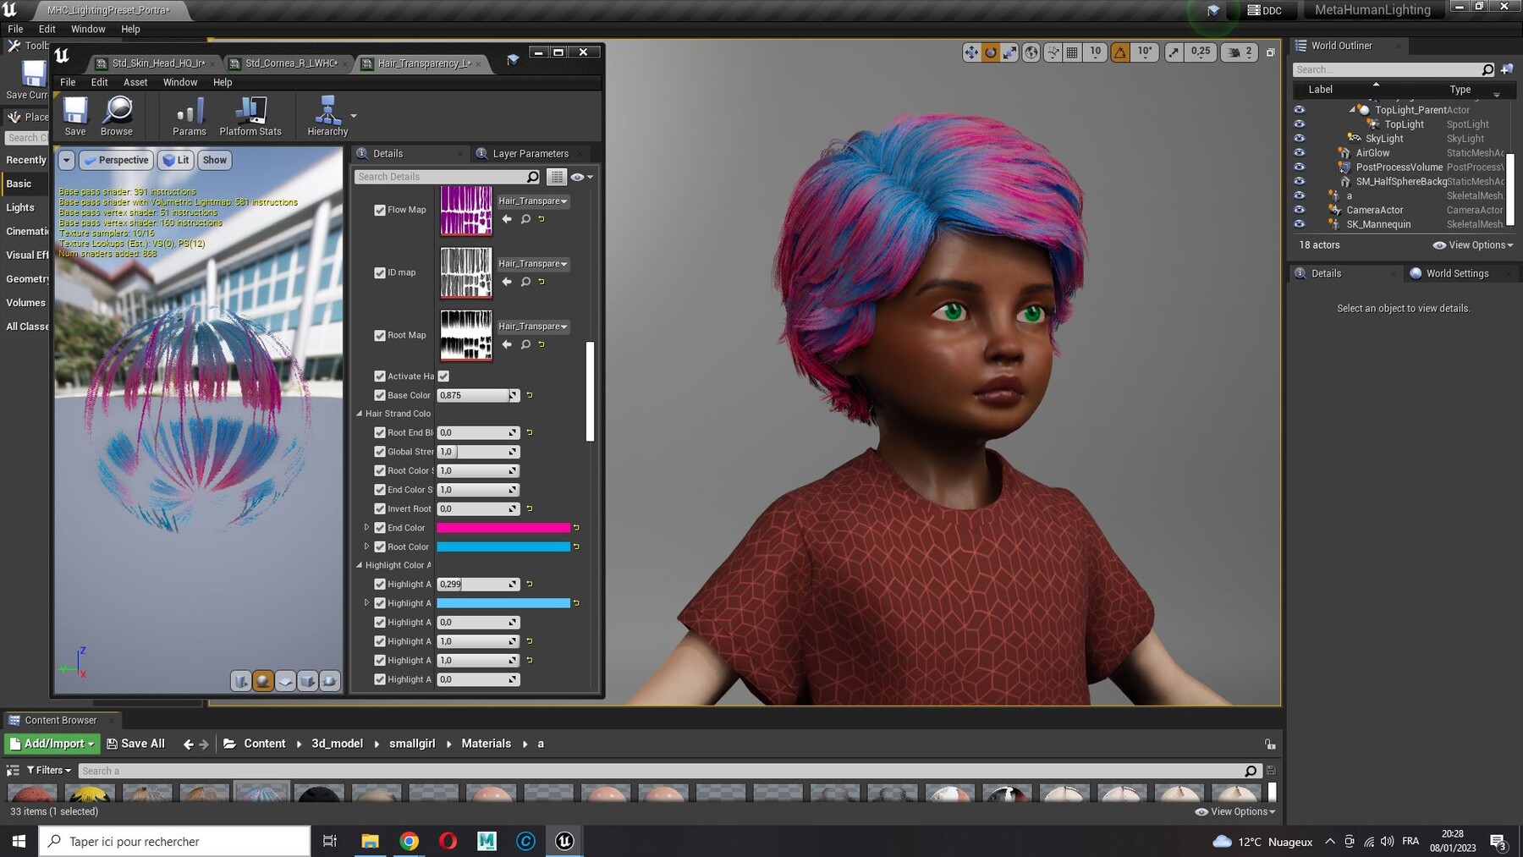This screenshot has width=1523, height=857.
Task: Toggle the snap-to-grid icon in viewport toolbar
Action: click(1071, 52)
